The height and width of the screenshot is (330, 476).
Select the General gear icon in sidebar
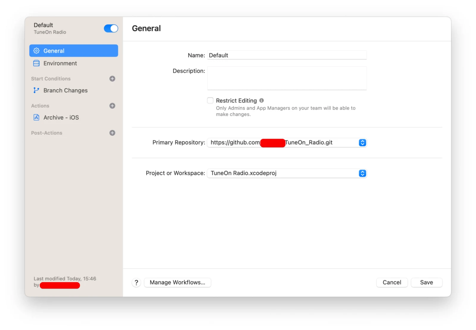(x=36, y=51)
